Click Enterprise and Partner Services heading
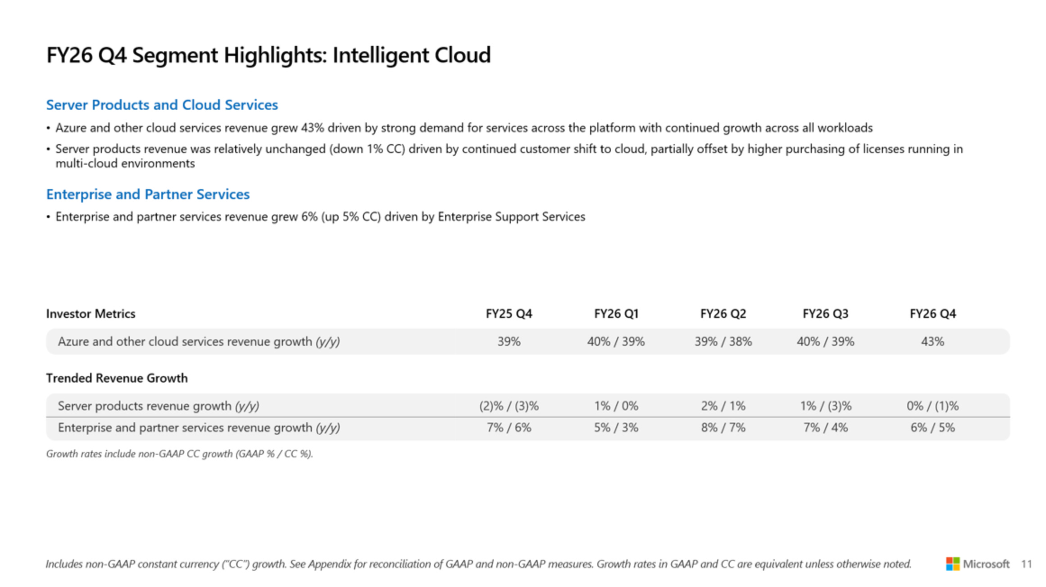Image resolution: width=1046 pixels, height=587 pixels. (x=148, y=194)
